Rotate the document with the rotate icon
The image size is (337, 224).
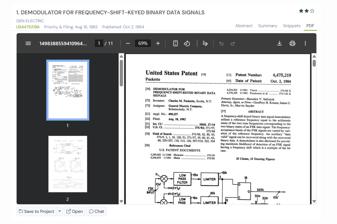click(187, 43)
